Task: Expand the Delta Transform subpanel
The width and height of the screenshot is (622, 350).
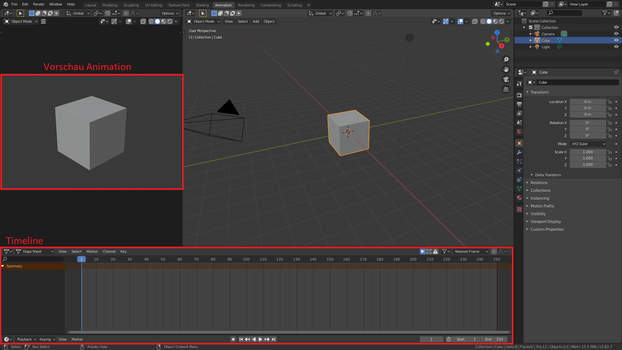Action: [x=548, y=175]
